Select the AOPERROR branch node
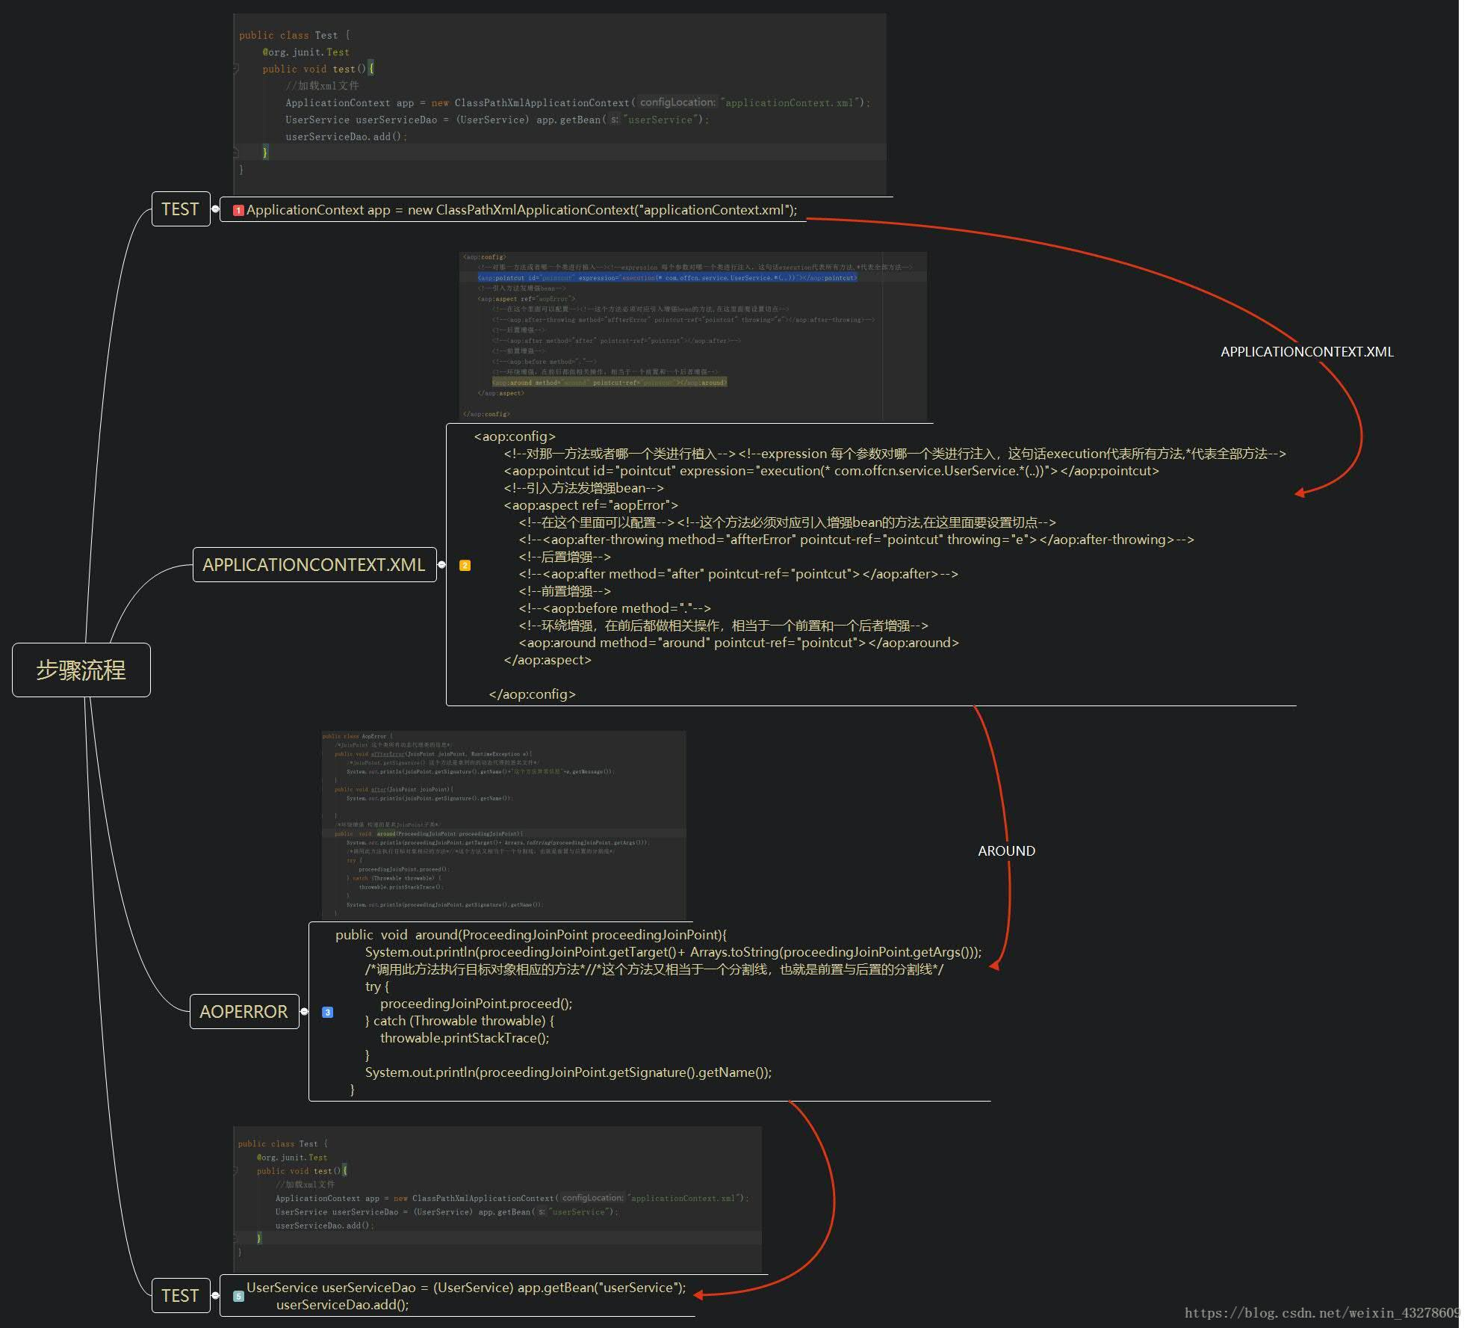Screen dimensions: 1470x1328 pos(244,1011)
